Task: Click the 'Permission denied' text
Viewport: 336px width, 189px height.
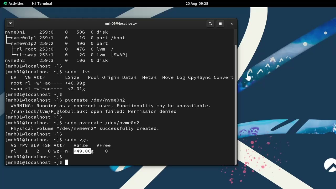Action: [x=152, y=112]
